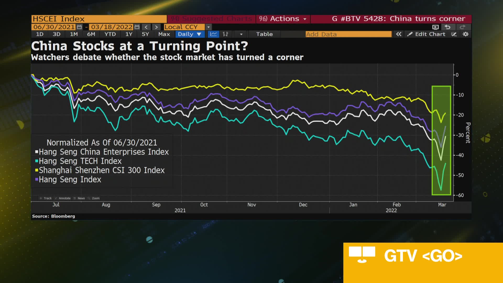Select the YTD range tab
The width and height of the screenshot is (503, 283).
point(110,34)
